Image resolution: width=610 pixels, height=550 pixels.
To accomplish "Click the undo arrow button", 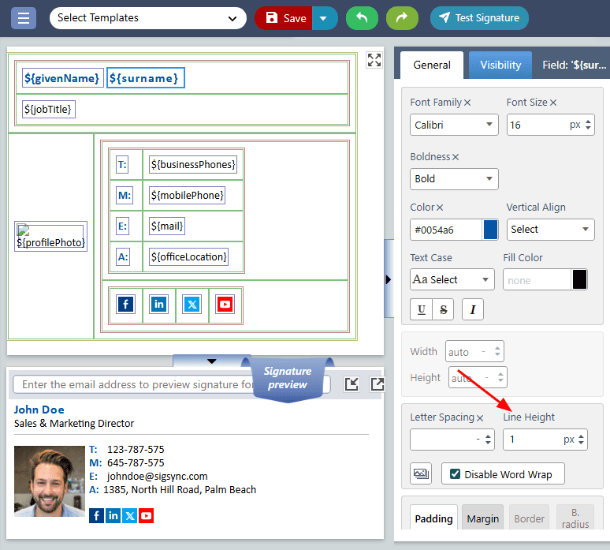I will [362, 17].
